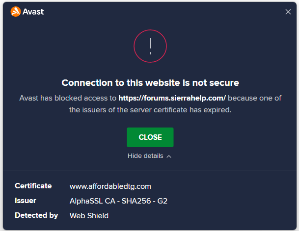Click the Certificate label
299x231 pixels.
coord(33,186)
